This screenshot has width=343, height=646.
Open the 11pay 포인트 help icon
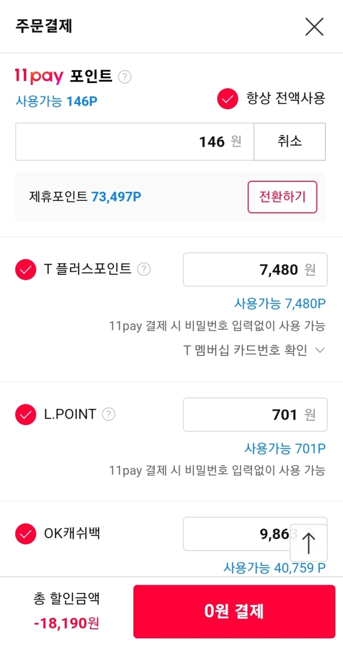click(125, 77)
